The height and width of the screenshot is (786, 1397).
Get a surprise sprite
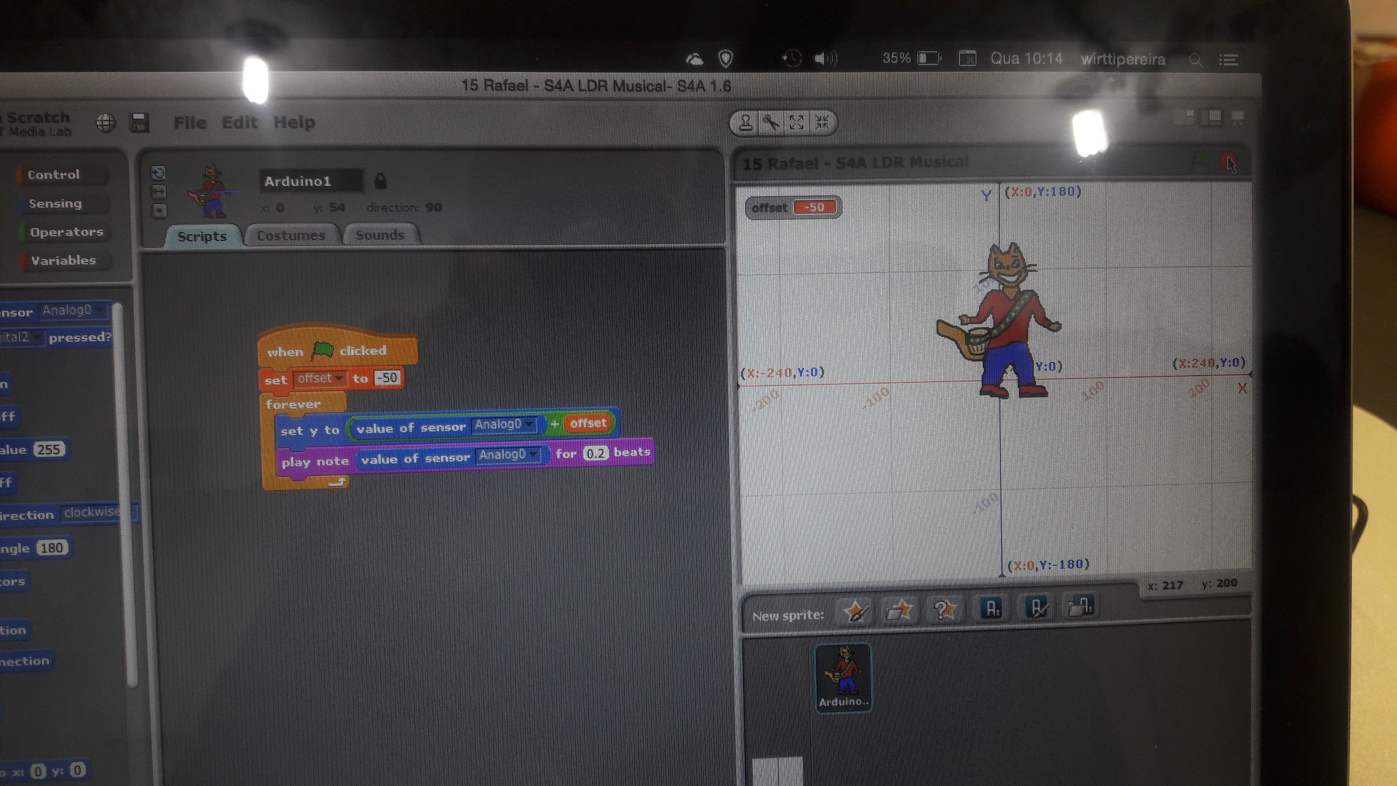[x=944, y=610]
